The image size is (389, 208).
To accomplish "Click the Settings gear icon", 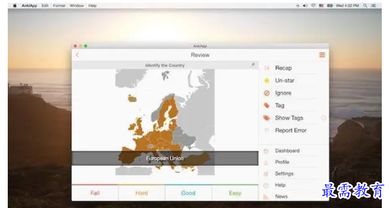I will (x=266, y=174).
